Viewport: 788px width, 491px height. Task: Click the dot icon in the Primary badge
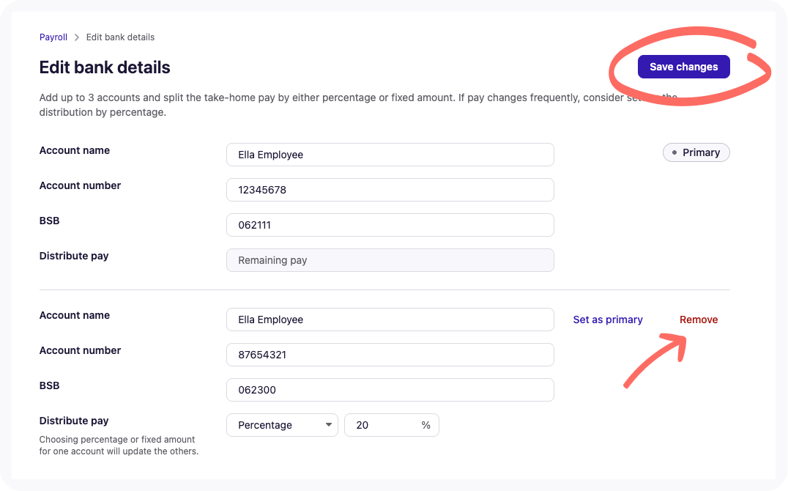coord(674,152)
